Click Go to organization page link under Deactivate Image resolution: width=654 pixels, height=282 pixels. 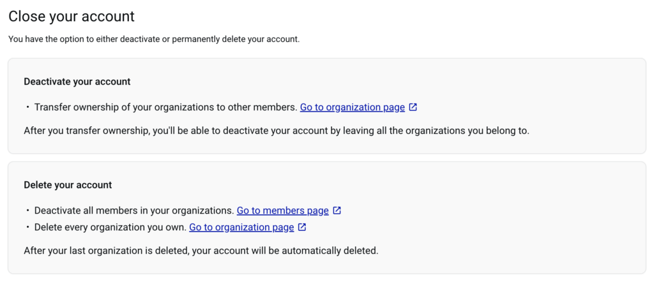point(352,107)
